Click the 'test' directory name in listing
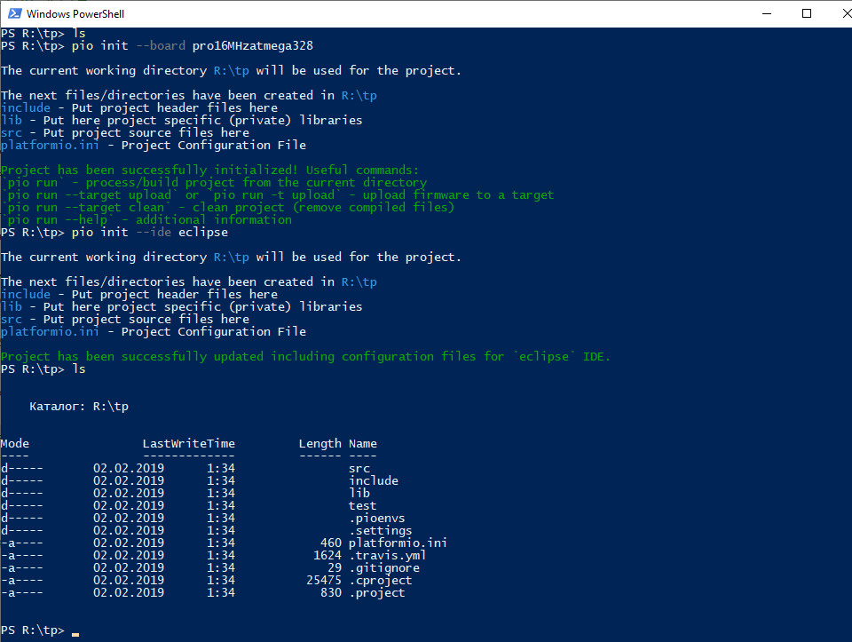The width and height of the screenshot is (852, 642). click(362, 505)
